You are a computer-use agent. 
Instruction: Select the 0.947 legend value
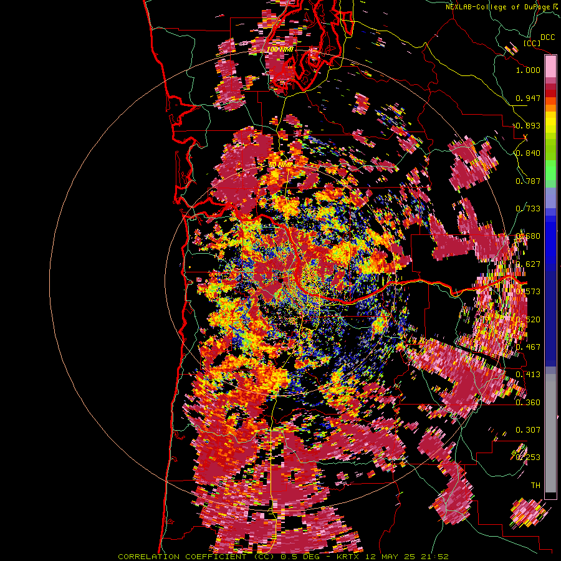coord(528,98)
